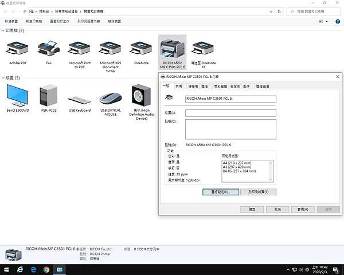The image size is (344, 275).
Task: Click 新增裝置 (Add device) in toolbar
Action: pos(11,21)
